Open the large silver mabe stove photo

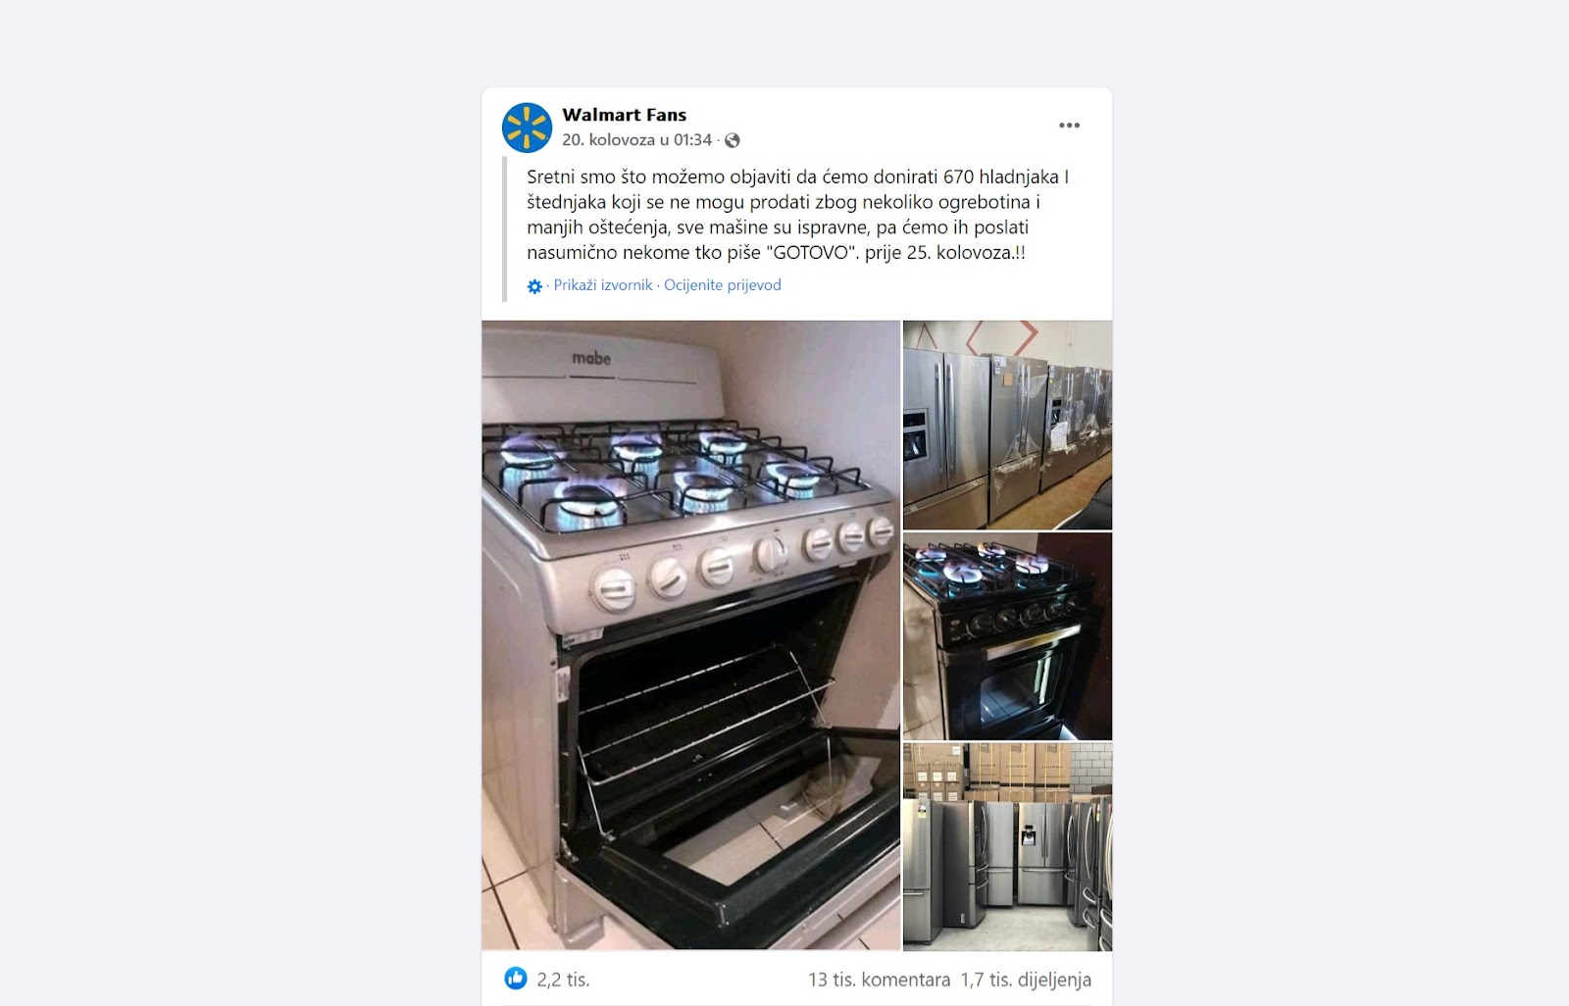tap(690, 635)
